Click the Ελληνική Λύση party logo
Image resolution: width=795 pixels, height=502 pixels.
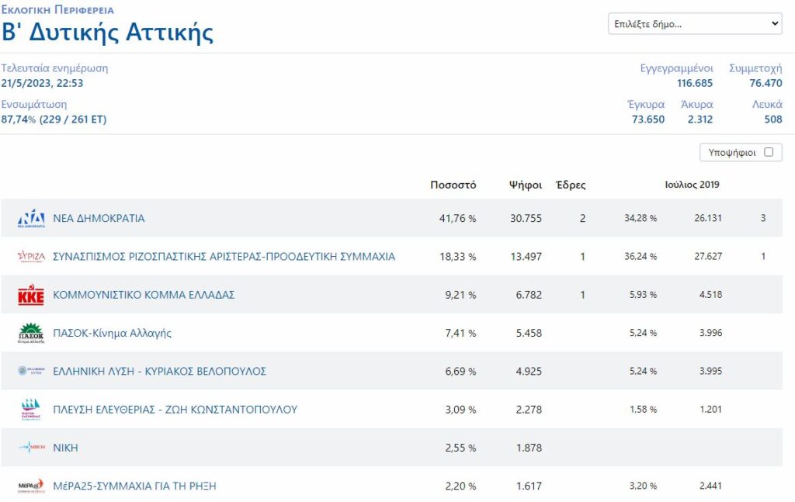(x=31, y=371)
